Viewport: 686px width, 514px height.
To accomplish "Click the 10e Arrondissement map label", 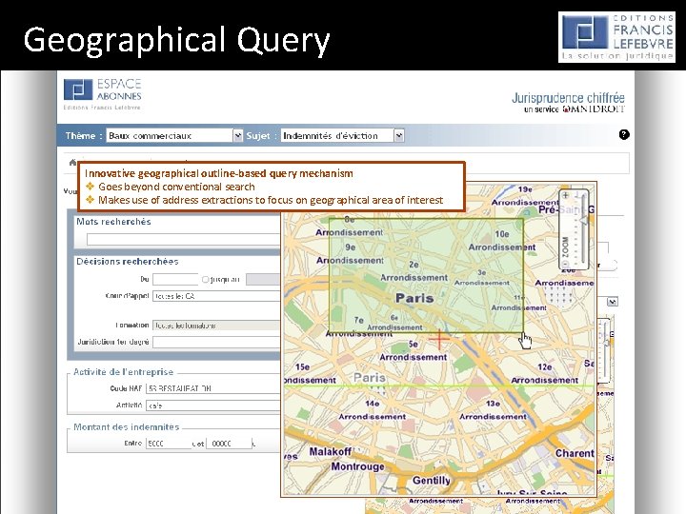I will (x=502, y=241).
